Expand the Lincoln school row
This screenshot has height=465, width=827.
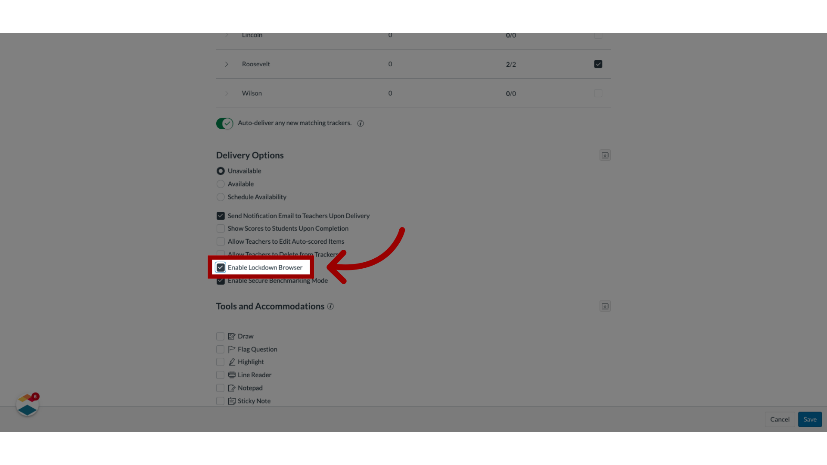click(x=227, y=35)
